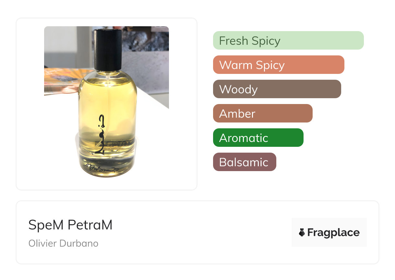The width and height of the screenshot is (395, 280).
Task: Click the black cap of the perfume bottle
Action: pyautogui.click(x=108, y=50)
